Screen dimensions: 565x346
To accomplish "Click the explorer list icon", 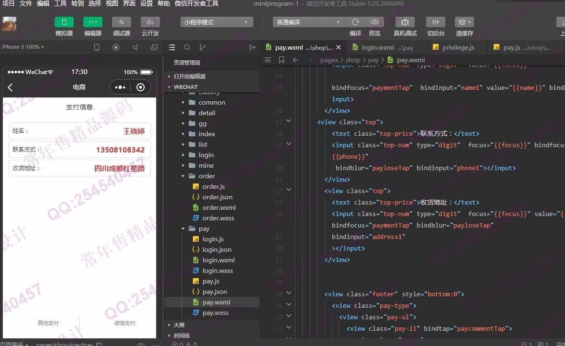I will (172, 47).
